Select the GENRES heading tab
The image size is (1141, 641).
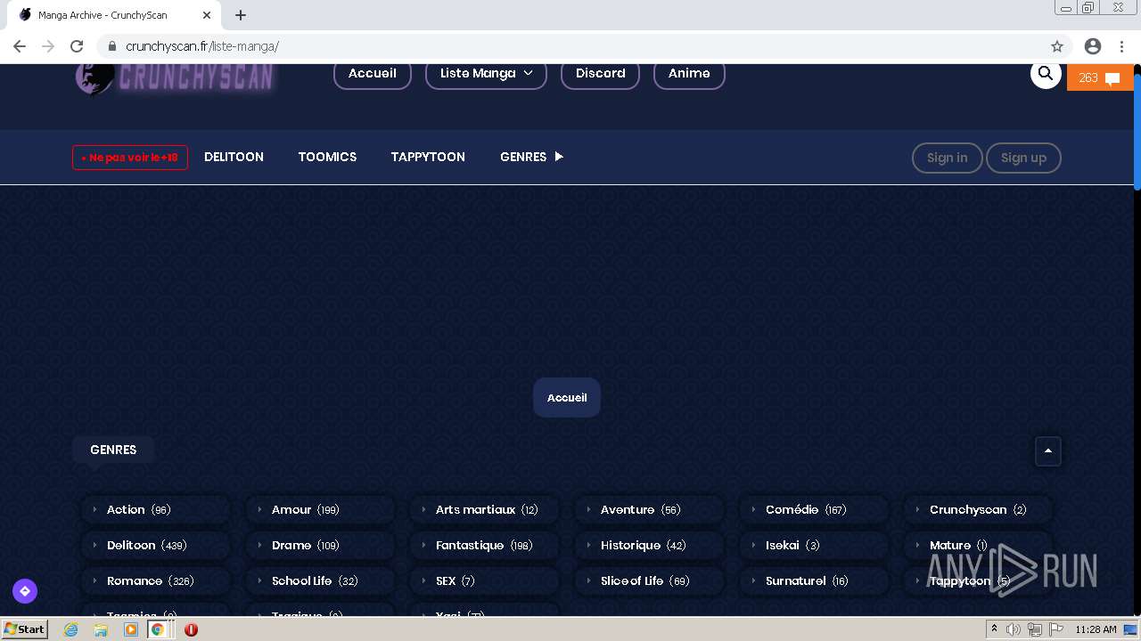(x=113, y=450)
